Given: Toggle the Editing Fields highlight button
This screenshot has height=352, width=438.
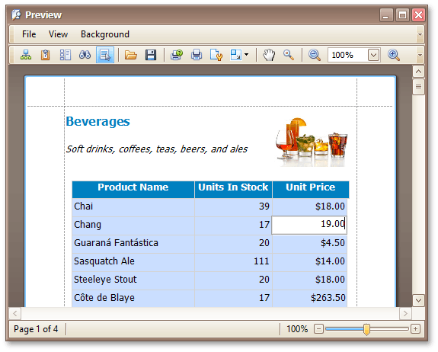Looking at the screenshot, I should pyautogui.click(x=105, y=55).
